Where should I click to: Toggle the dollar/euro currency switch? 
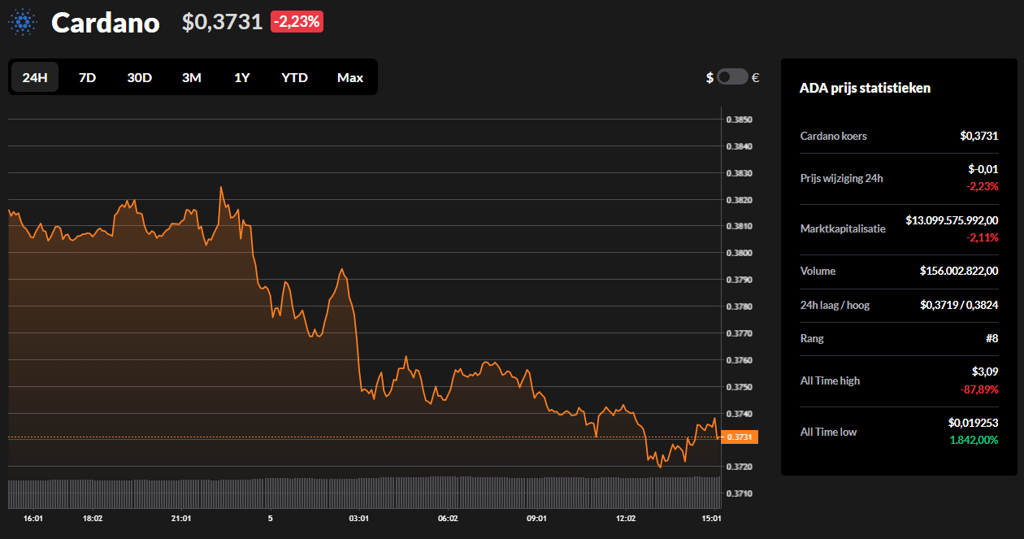pyautogui.click(x=732, y=77)
